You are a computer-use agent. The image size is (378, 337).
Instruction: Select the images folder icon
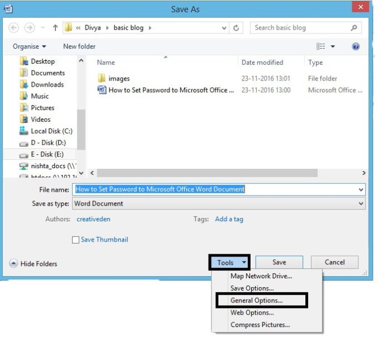[x=102, y=79]
